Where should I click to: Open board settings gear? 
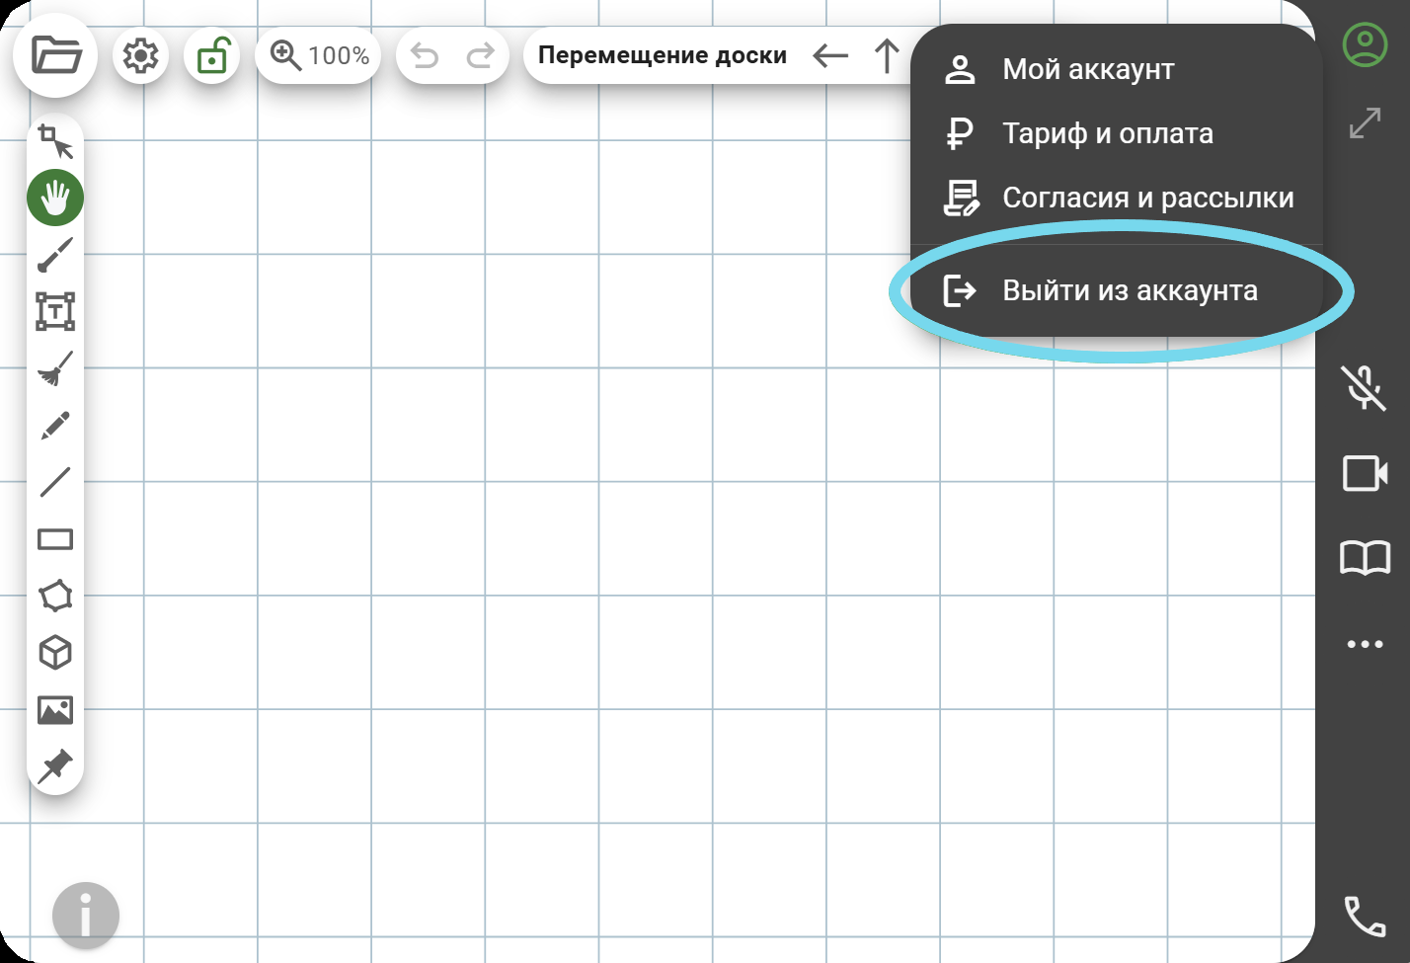(140, 56)
